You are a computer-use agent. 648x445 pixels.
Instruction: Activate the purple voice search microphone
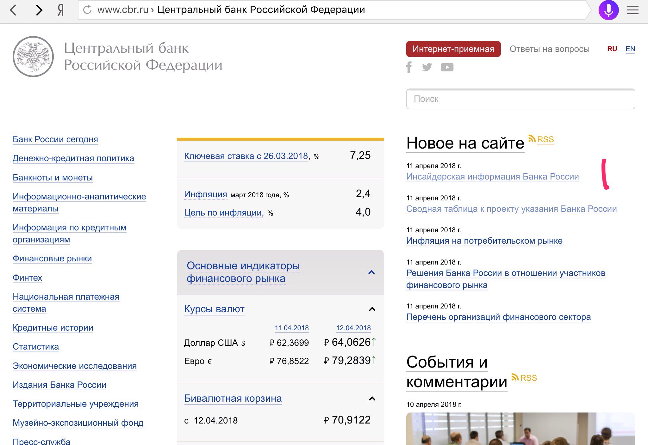tap(608, 10)
